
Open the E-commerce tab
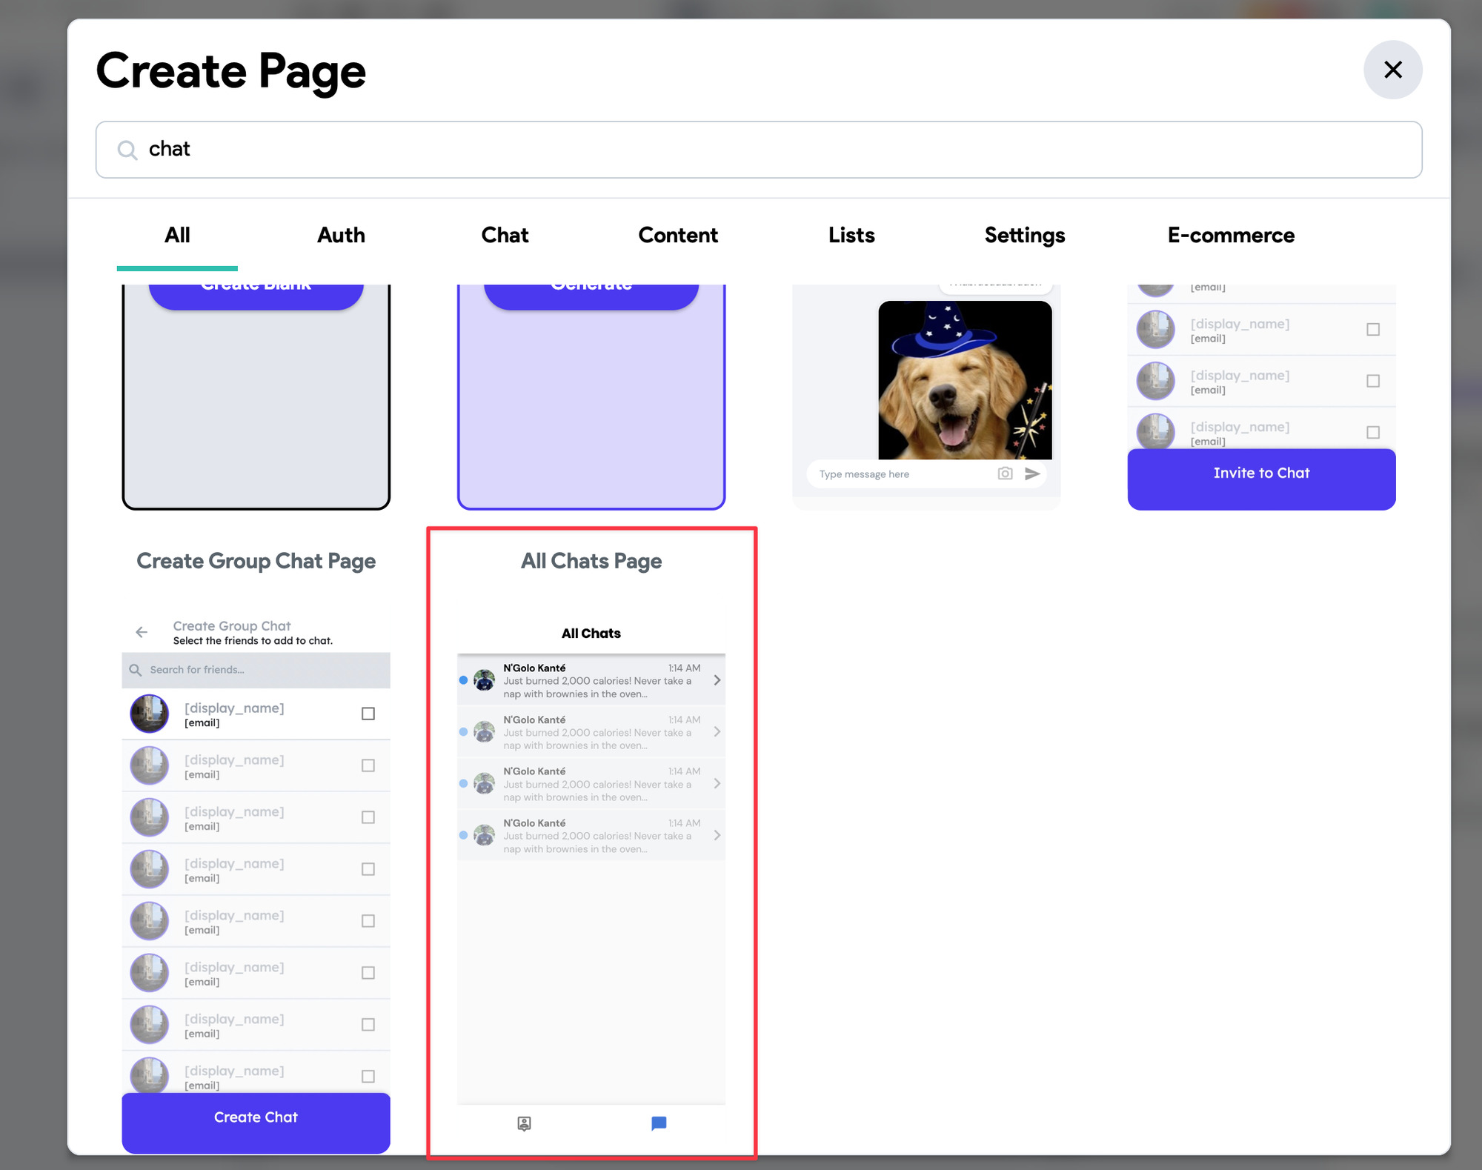click(x=1231, y=235)
